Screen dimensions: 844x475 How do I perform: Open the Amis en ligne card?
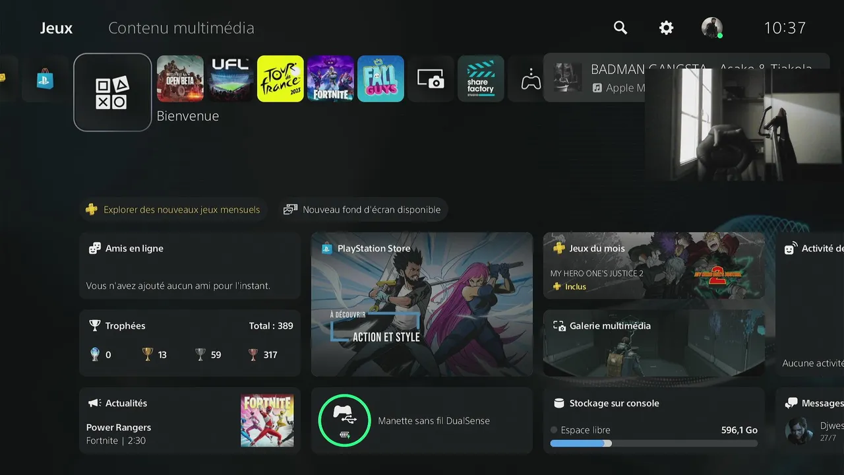[x=190, y=266]
